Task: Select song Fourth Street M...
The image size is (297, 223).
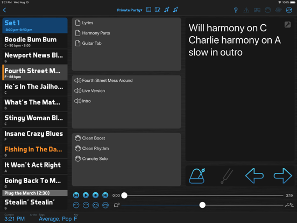Action: tap(35, 73)
